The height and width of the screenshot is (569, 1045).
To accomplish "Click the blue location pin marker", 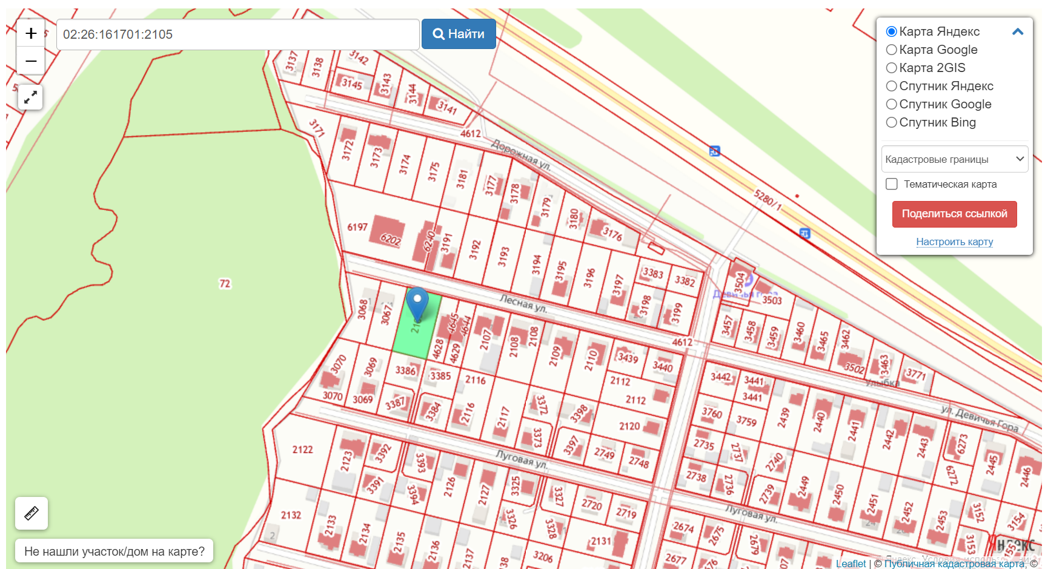I will click(417, 304).
